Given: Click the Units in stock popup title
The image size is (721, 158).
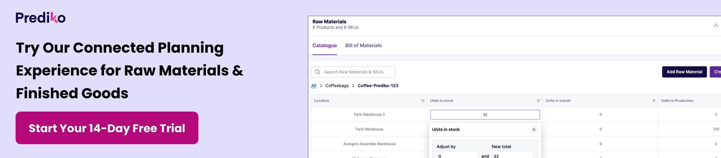Looking at the screenshot, I should click(x=446, y=129).
